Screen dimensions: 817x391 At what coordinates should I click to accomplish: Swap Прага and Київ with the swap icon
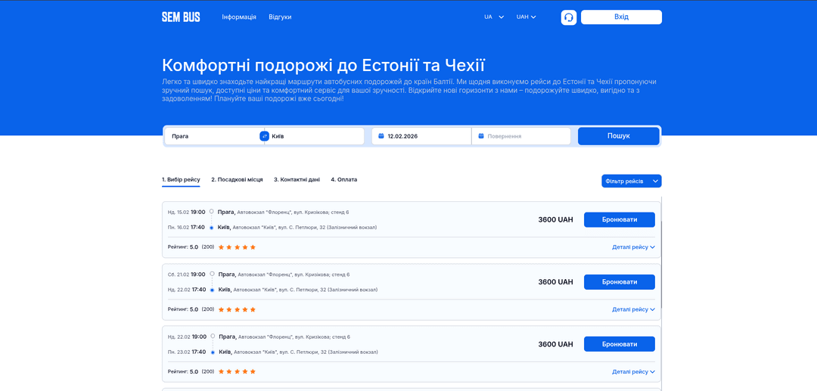point(264,136)
